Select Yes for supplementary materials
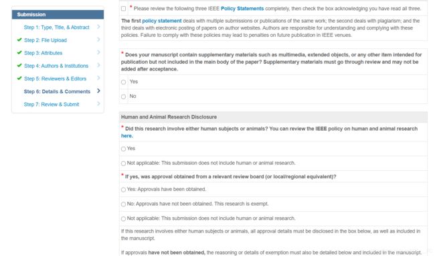The height and width of the screenshot is (256, 435). [x=123, y=82]
